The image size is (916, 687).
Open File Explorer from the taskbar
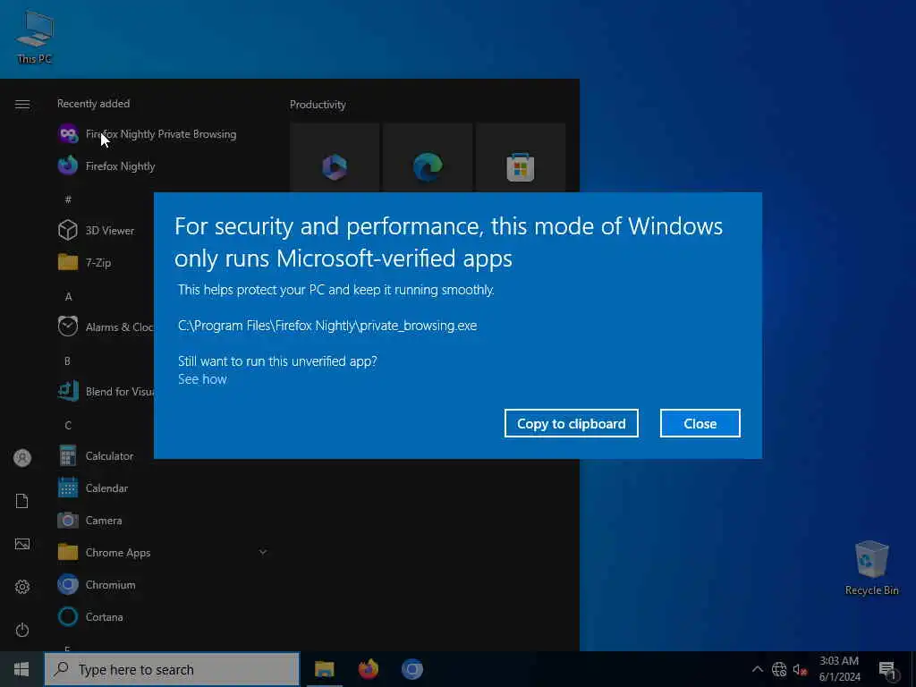coord(324,669)
